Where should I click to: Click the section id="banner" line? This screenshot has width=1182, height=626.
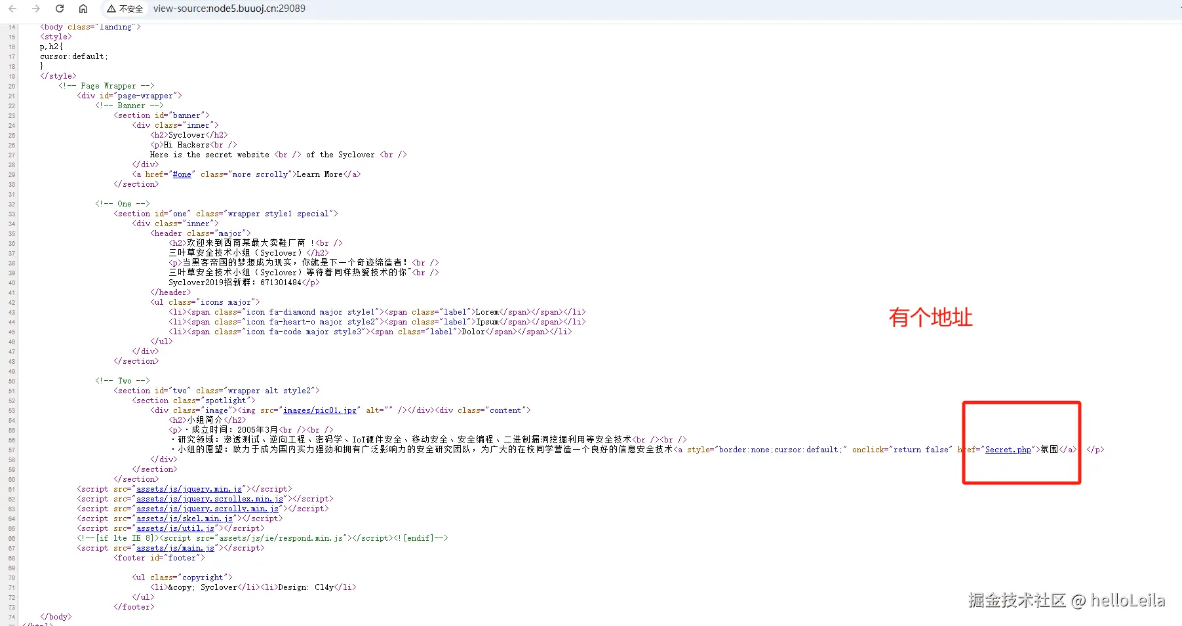click(x=161, y=115)
